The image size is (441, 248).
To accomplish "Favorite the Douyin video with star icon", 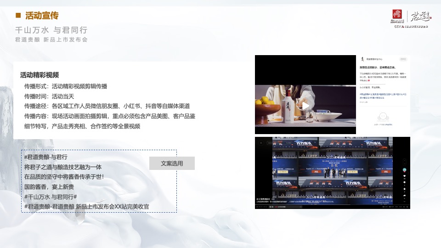I will (404, 189).
